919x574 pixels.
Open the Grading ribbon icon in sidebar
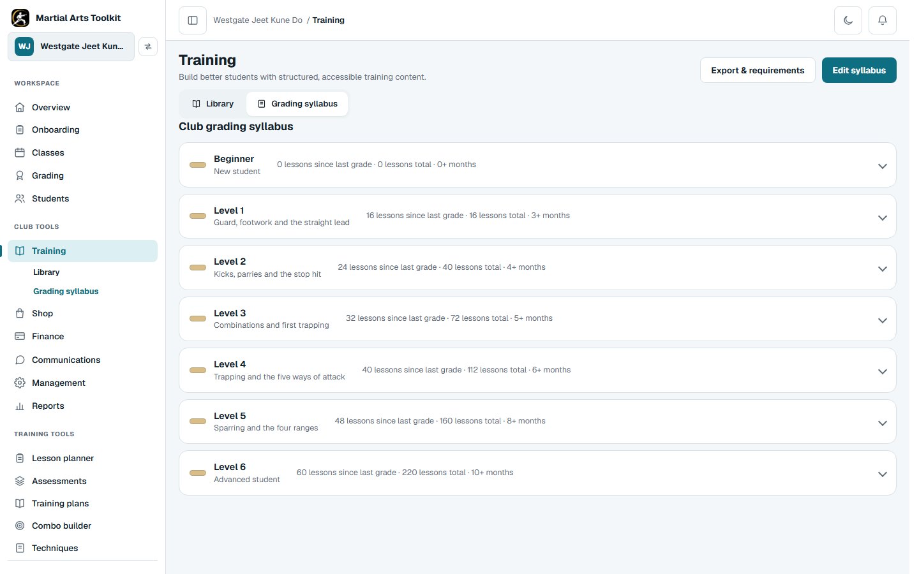tap(20, 175)
